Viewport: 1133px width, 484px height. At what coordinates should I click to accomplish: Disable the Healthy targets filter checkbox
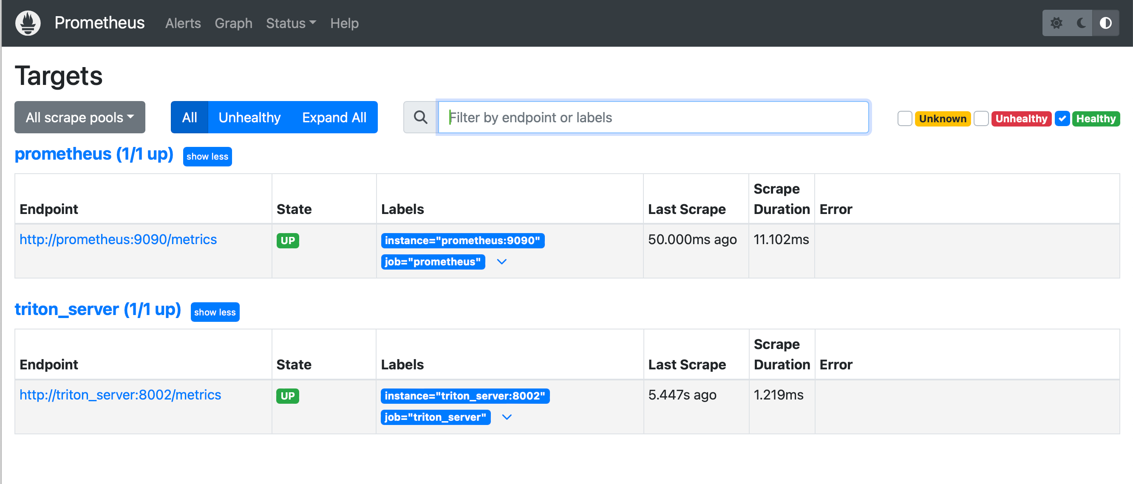[1062, 118]
